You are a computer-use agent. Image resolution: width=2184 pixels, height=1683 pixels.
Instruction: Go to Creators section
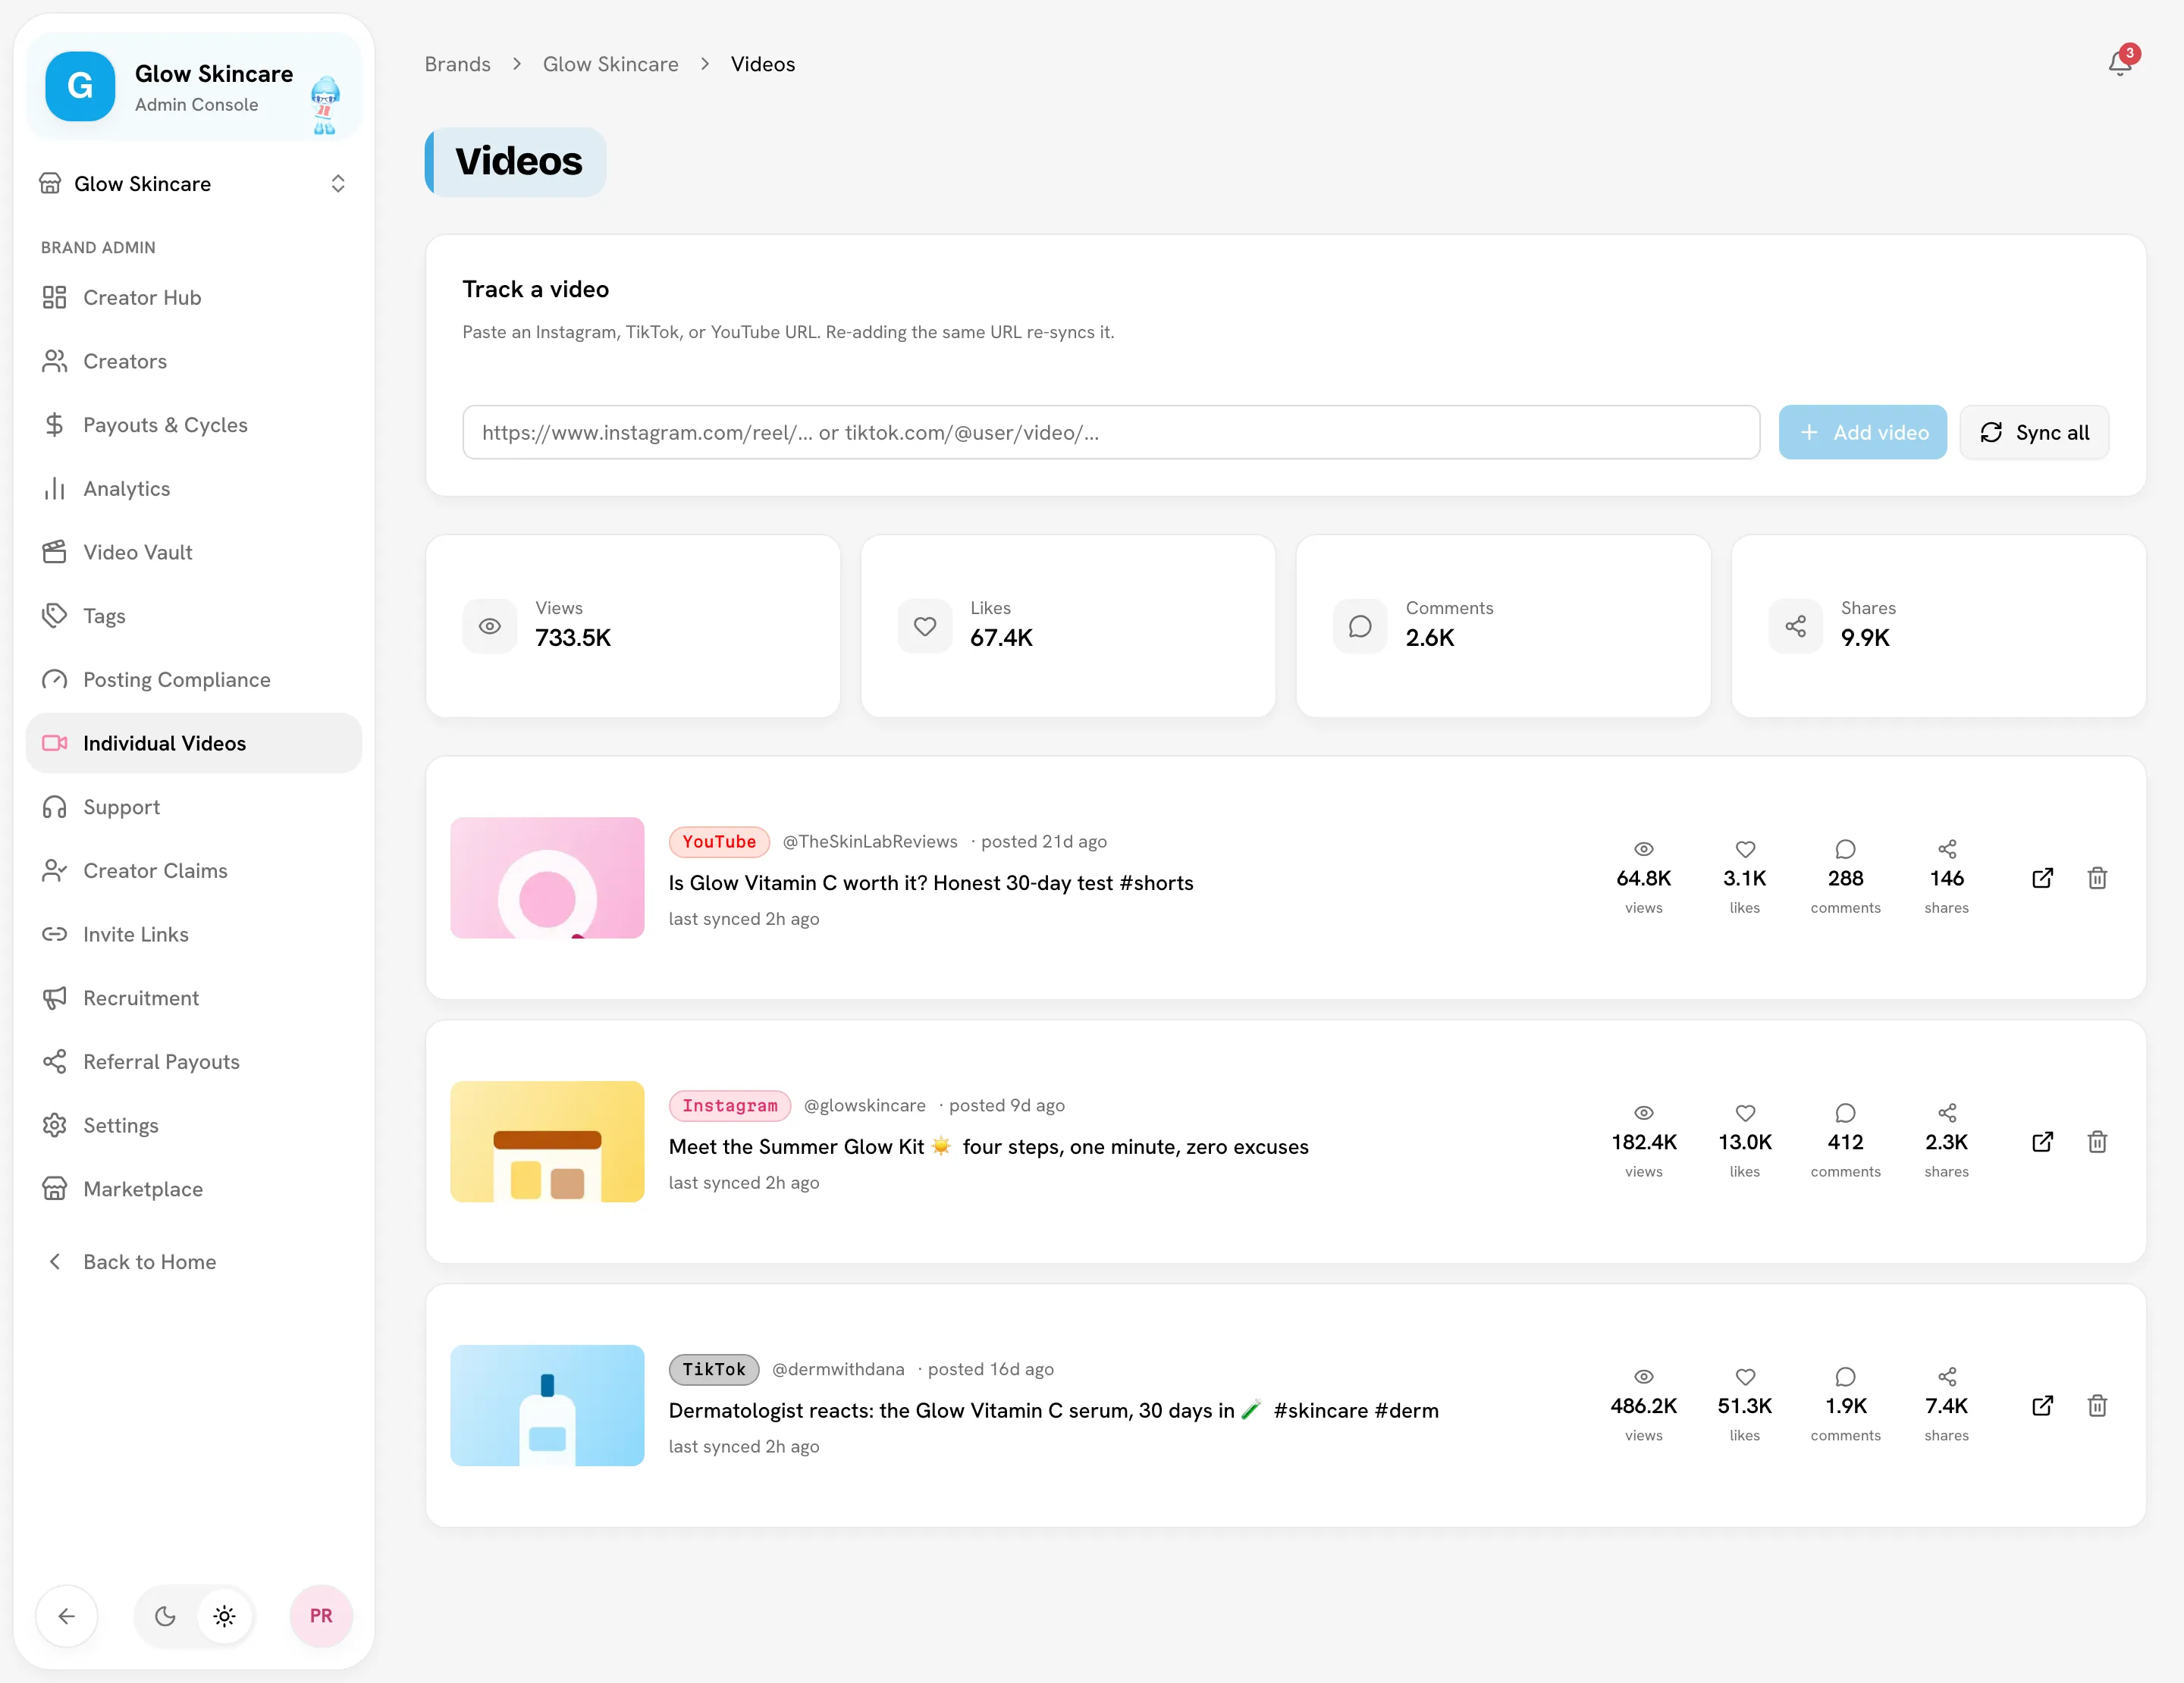pos(194,361)
